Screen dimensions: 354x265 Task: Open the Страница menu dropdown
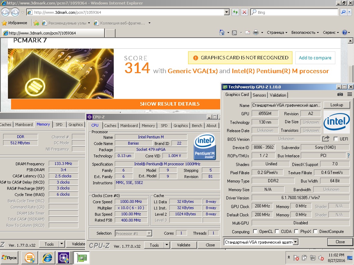[277, 32]
